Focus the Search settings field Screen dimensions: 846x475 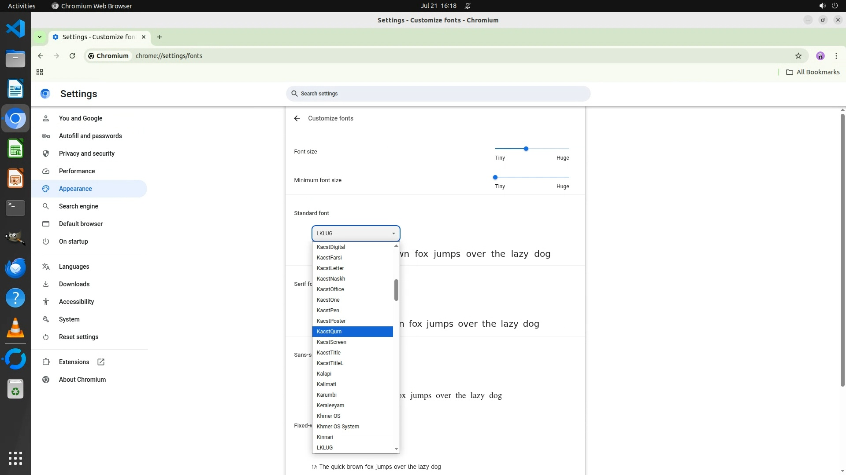pos(438,94)
